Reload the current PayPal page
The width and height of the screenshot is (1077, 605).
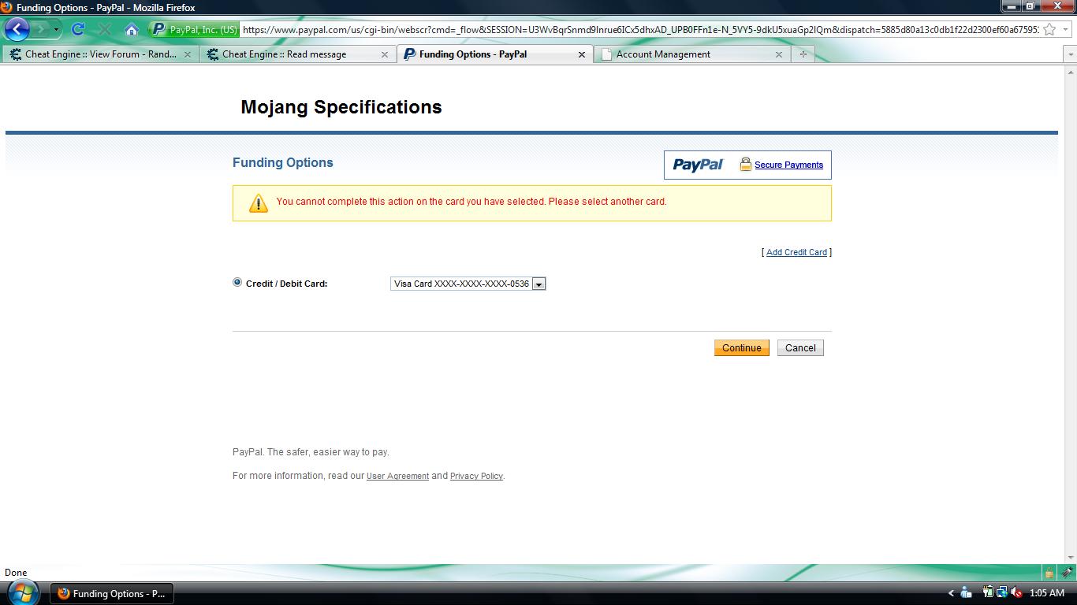point(77,29)
